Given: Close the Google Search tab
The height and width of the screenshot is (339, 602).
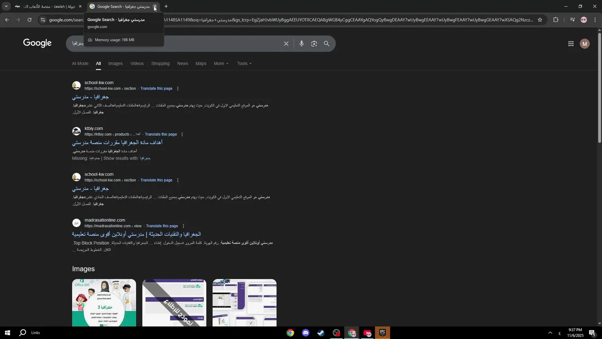Looking at the screenshot, I should pyautogui.click(x=155, y=7).
